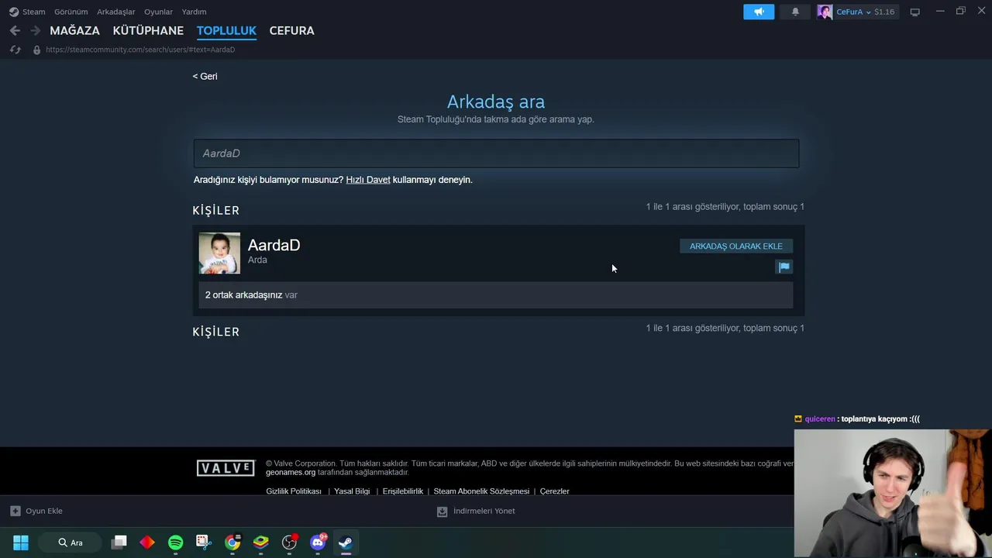Open BlueStacks from the taskbar
This screenshot has width=992, height=558.
click(261, 542)
